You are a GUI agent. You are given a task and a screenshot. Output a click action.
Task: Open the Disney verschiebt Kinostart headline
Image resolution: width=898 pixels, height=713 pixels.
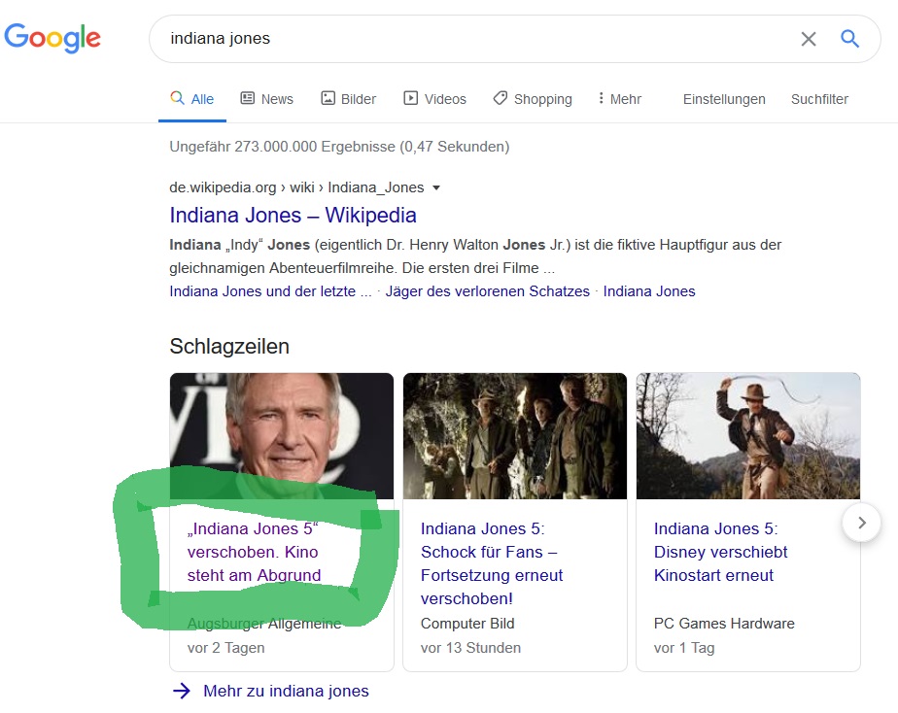(x=720, y=552)
